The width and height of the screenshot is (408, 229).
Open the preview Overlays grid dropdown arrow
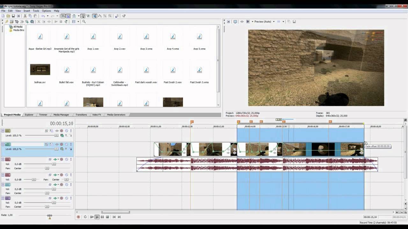(283, 22)
